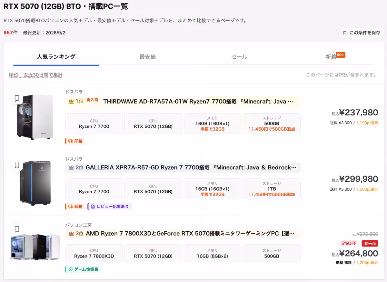Open the GALLERIA XPR7A-R57-GD product title
This screenshot has width=387, height=282.
(191, 168)
